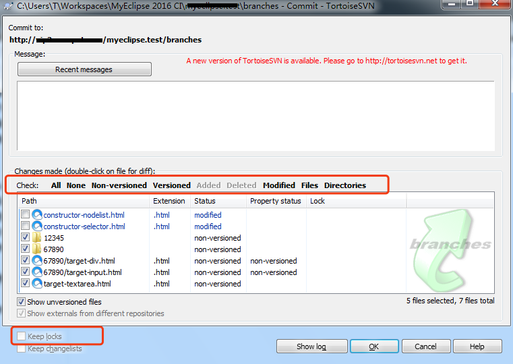Uncheck the 67890 folder checkbox
The width and height of the screenshot is (513, 364).
point(25,249)
